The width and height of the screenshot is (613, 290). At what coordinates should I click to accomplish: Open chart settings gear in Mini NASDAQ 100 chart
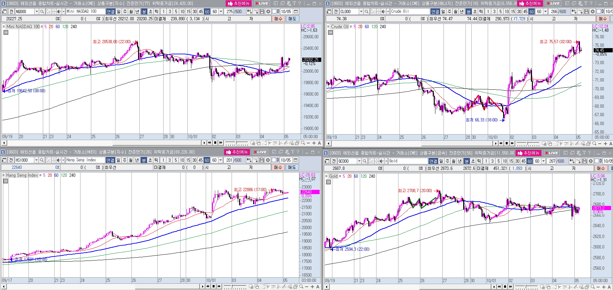268,11
